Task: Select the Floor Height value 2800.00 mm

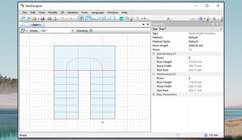Action: pyautogui.click(x=196, y=46)
